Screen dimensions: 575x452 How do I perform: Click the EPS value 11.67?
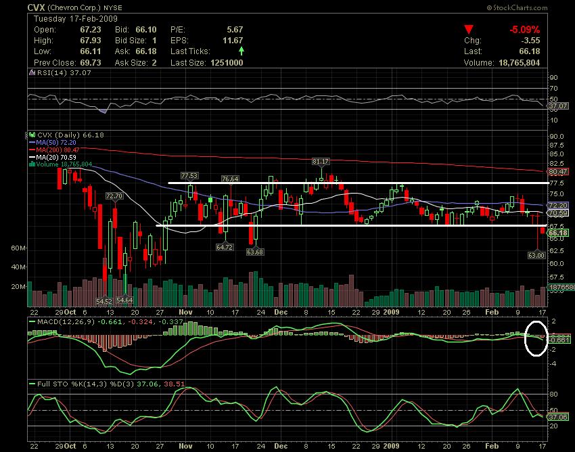click(233, 41)
